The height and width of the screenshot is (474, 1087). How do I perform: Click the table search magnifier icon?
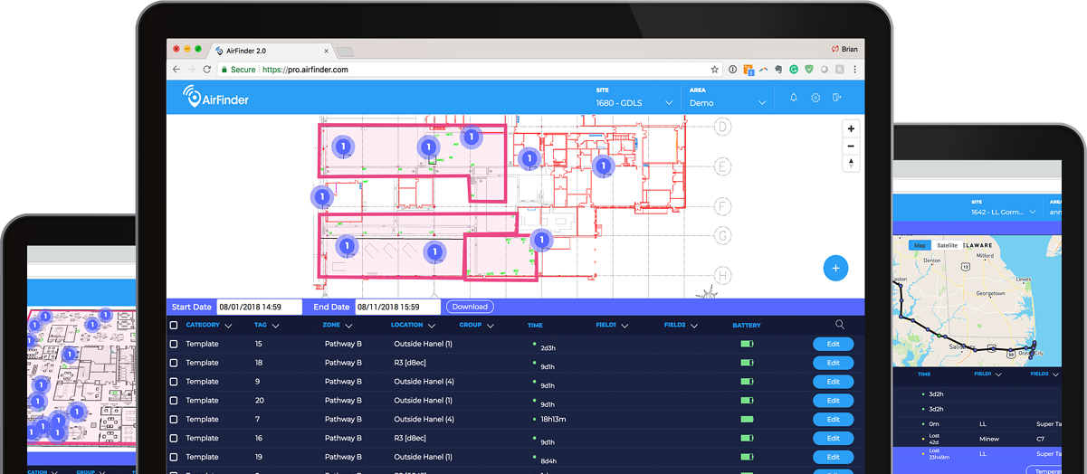840,325
